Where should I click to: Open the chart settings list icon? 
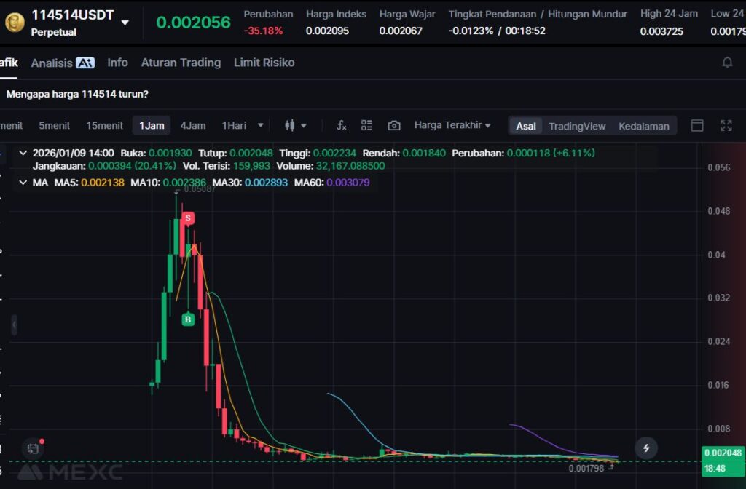click(366, 125)
